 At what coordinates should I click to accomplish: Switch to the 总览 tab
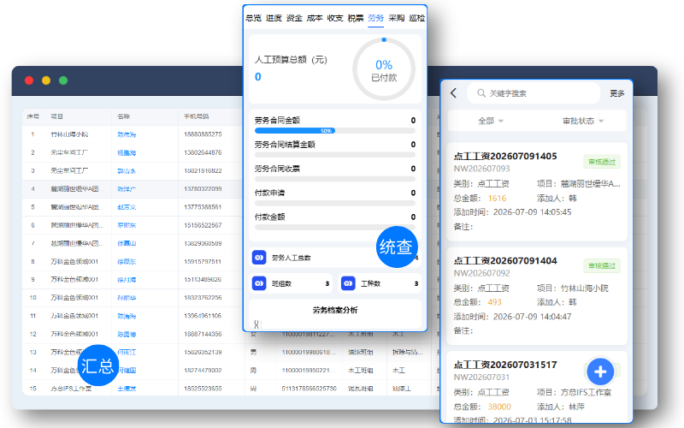pos(253,18)
